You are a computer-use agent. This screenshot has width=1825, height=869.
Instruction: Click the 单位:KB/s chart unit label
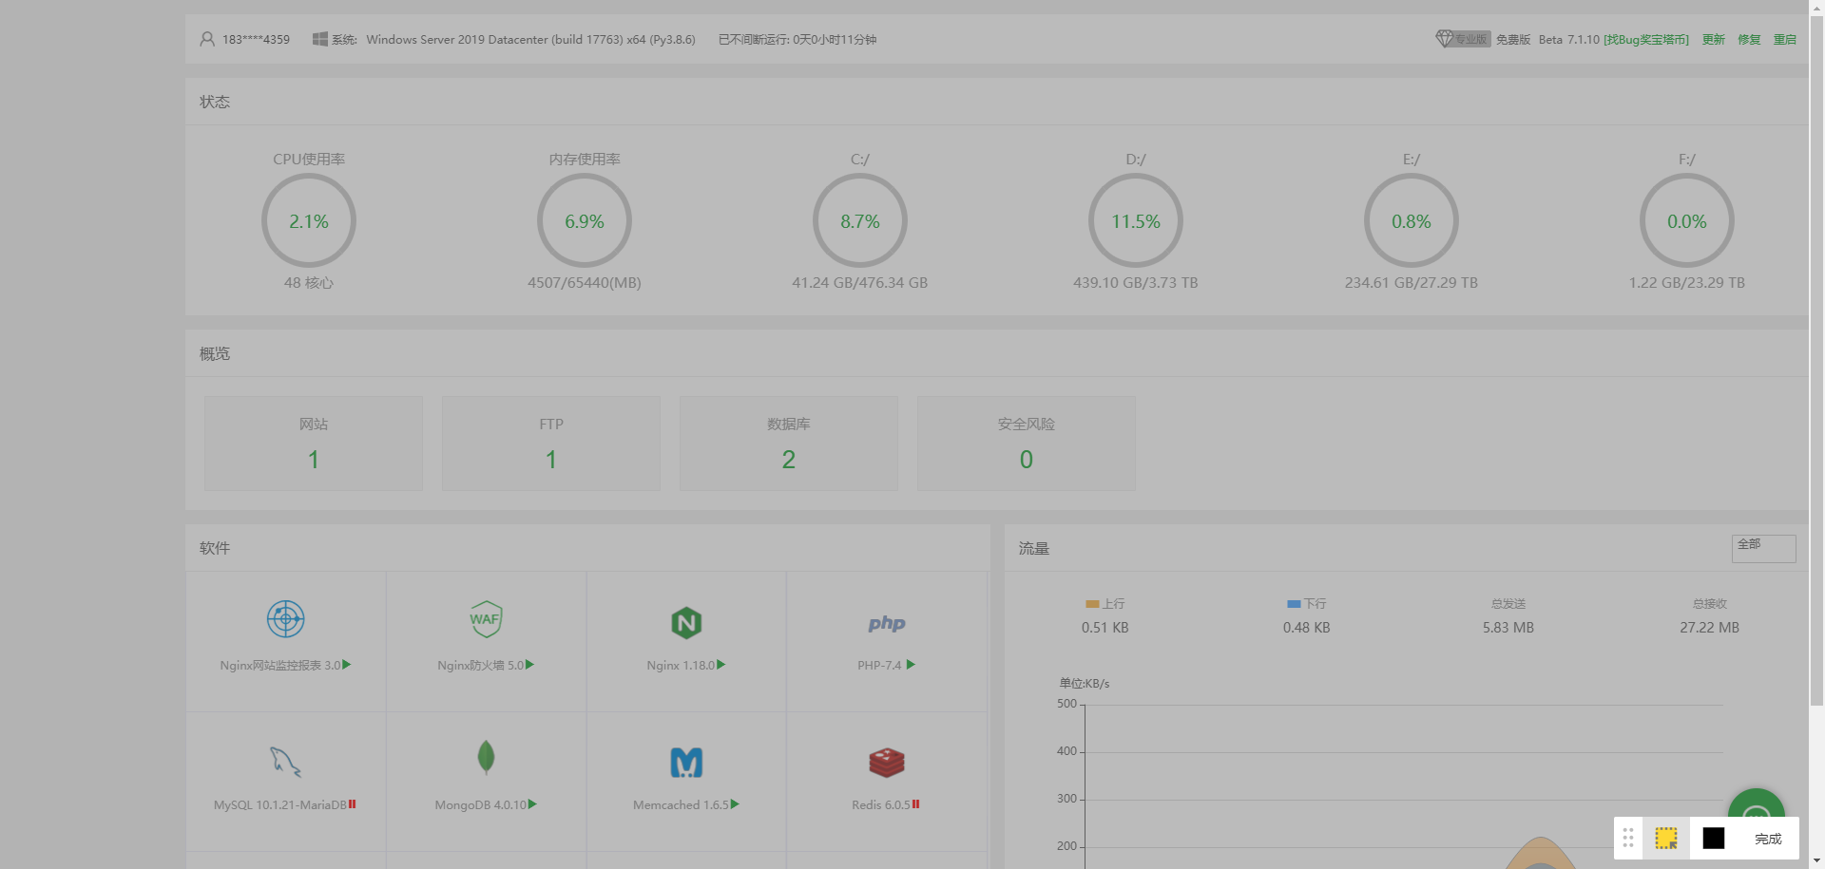(x=1085, y=684)
